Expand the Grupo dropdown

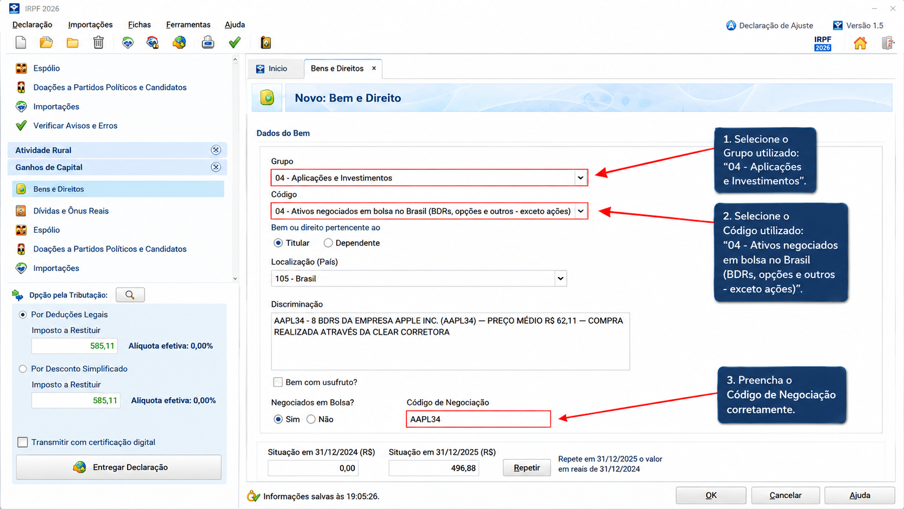click(580, 178)
